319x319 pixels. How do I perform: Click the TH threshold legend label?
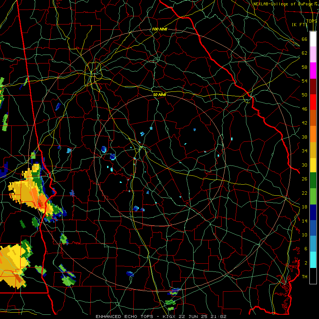[304, 277]
